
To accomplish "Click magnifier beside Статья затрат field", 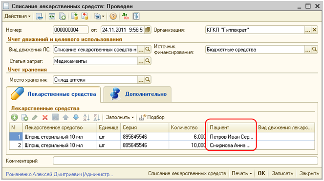I will [148, 61].
